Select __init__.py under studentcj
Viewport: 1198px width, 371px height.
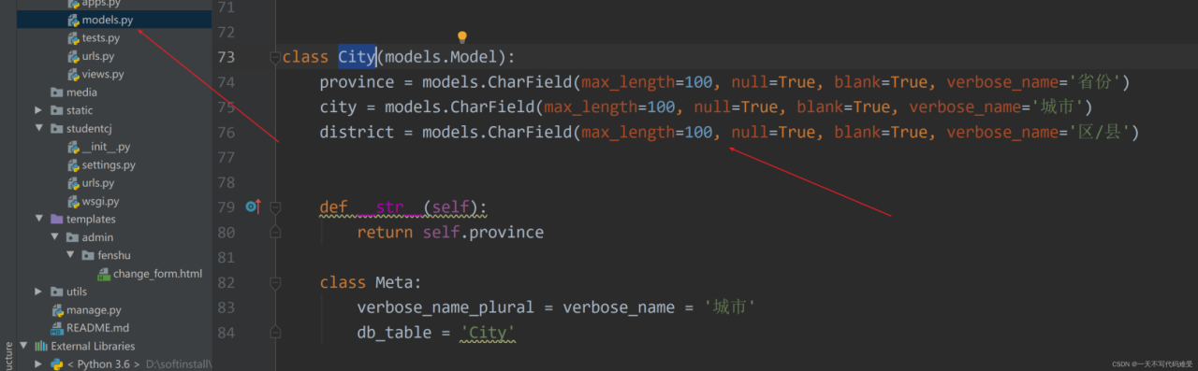click(x=106, y=147)
